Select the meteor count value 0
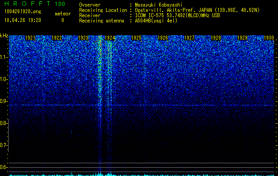The image size is (278, 176). pyautogui.click(x=63, y=20)
